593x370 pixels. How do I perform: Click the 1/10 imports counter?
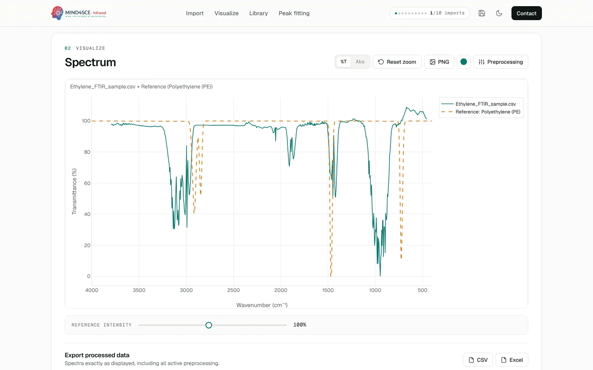[x=430, y=13]
